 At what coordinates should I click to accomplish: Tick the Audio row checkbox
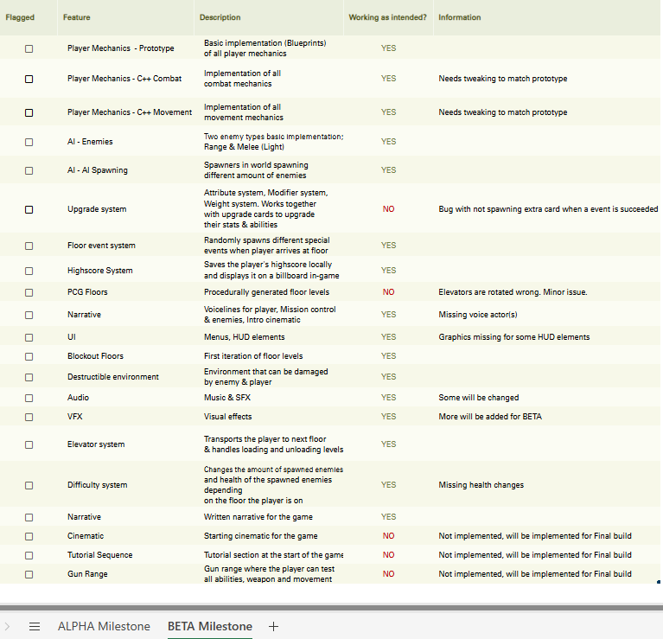tap(29, 398)
